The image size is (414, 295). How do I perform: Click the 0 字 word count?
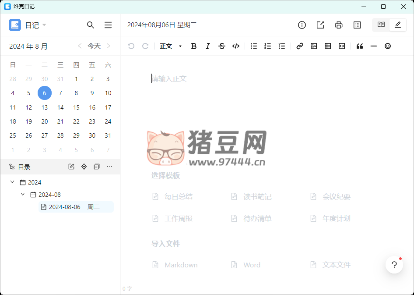[x=127, y=288]
